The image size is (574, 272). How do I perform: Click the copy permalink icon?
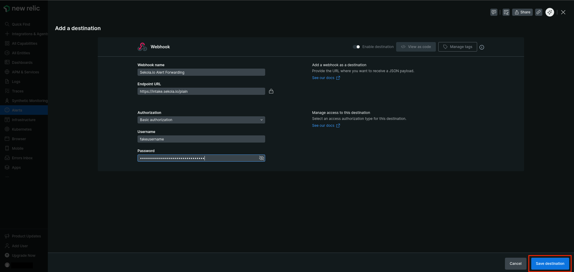[538, 12]
